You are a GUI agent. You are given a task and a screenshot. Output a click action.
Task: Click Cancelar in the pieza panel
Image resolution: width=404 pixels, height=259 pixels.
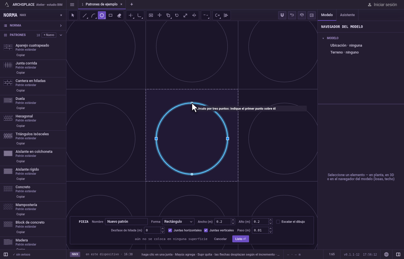pyautogui.click(x=220, y=239)
